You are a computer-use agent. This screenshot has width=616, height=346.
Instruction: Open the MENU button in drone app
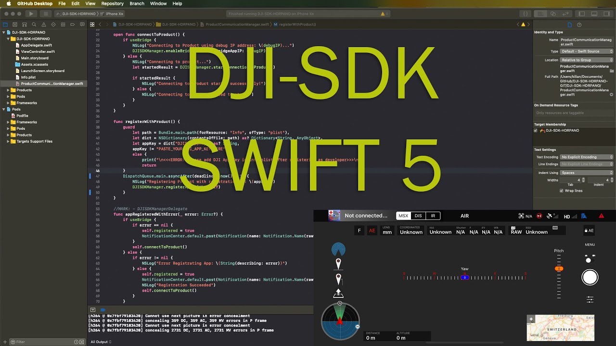click(x=590, y=245)
